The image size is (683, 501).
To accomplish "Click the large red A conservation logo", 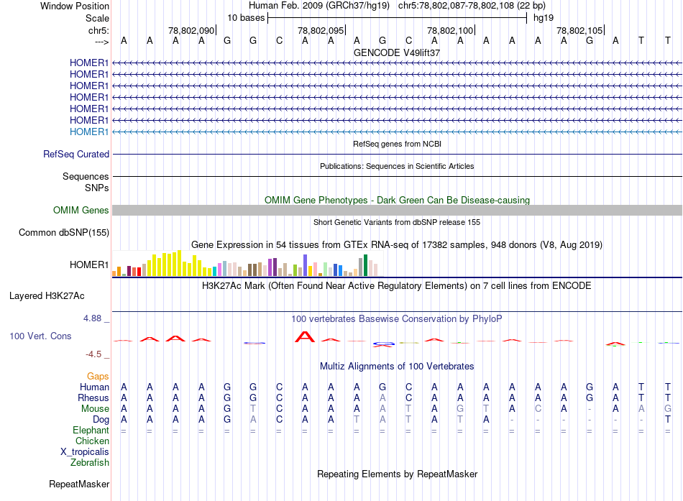I will pos(305,336).
